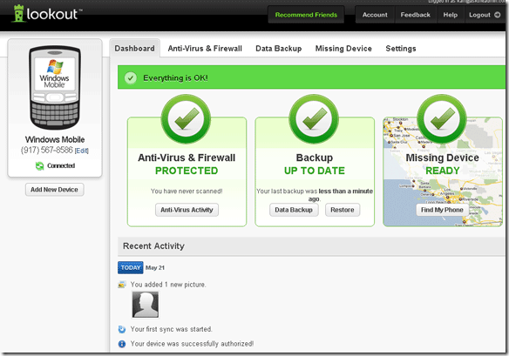Viewport: 509px width, 356px height.
Task: Click the device authorized info icon
Action: (122, 344)
